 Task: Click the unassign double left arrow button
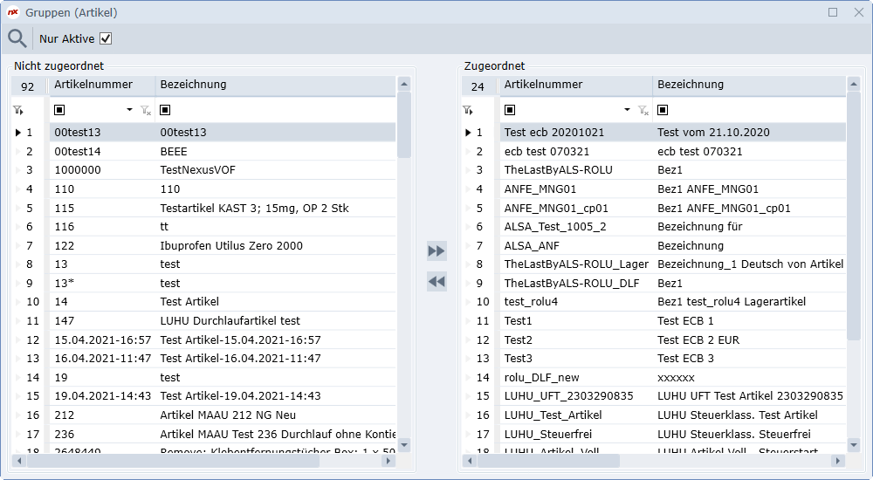(x=436, y=281)
